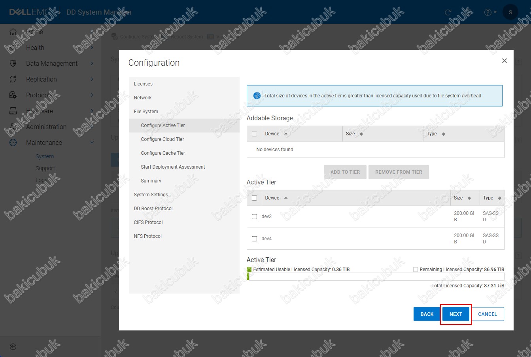This screenshot has height=357, width=531.
Task: Close the Configuration dialog with X
Action: click(x=504, y=61)
